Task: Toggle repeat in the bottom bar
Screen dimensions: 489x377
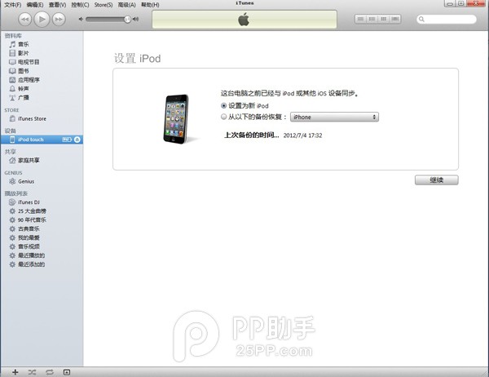Action: click(x=49, y=372)
